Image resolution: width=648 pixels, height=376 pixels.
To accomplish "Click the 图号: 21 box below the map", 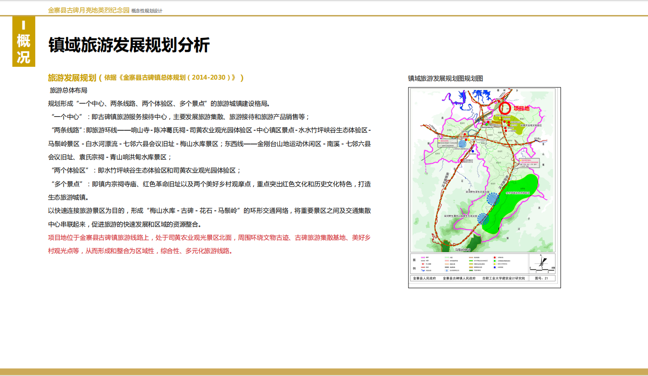I will 542,278.
